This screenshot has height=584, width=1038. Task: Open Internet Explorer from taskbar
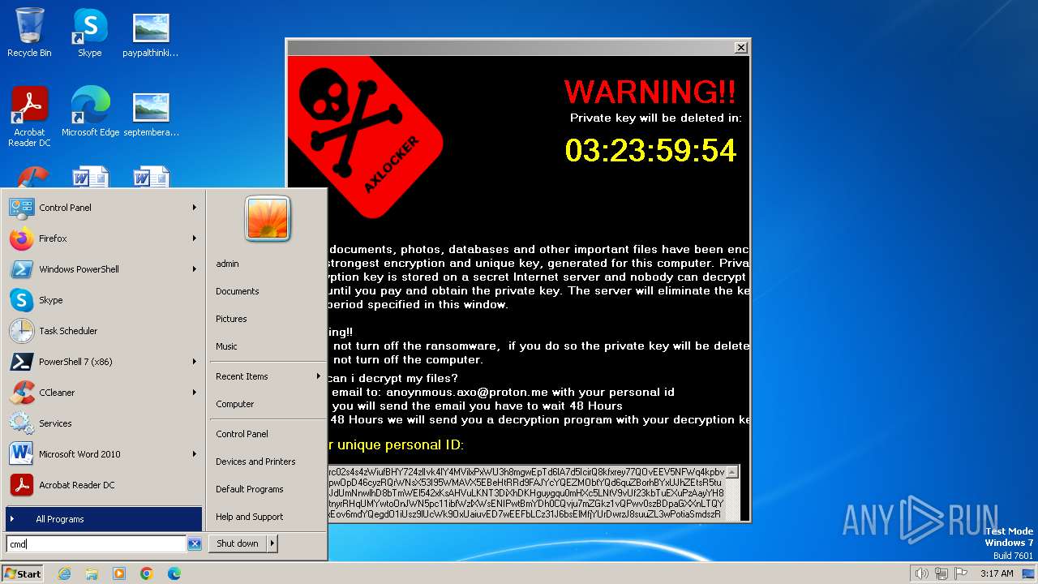tap(64, 573)
